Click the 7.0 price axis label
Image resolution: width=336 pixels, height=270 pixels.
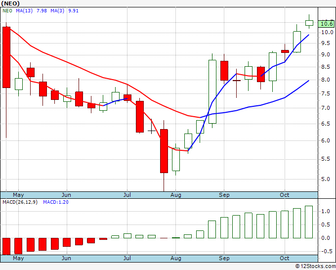coord(326,108)
